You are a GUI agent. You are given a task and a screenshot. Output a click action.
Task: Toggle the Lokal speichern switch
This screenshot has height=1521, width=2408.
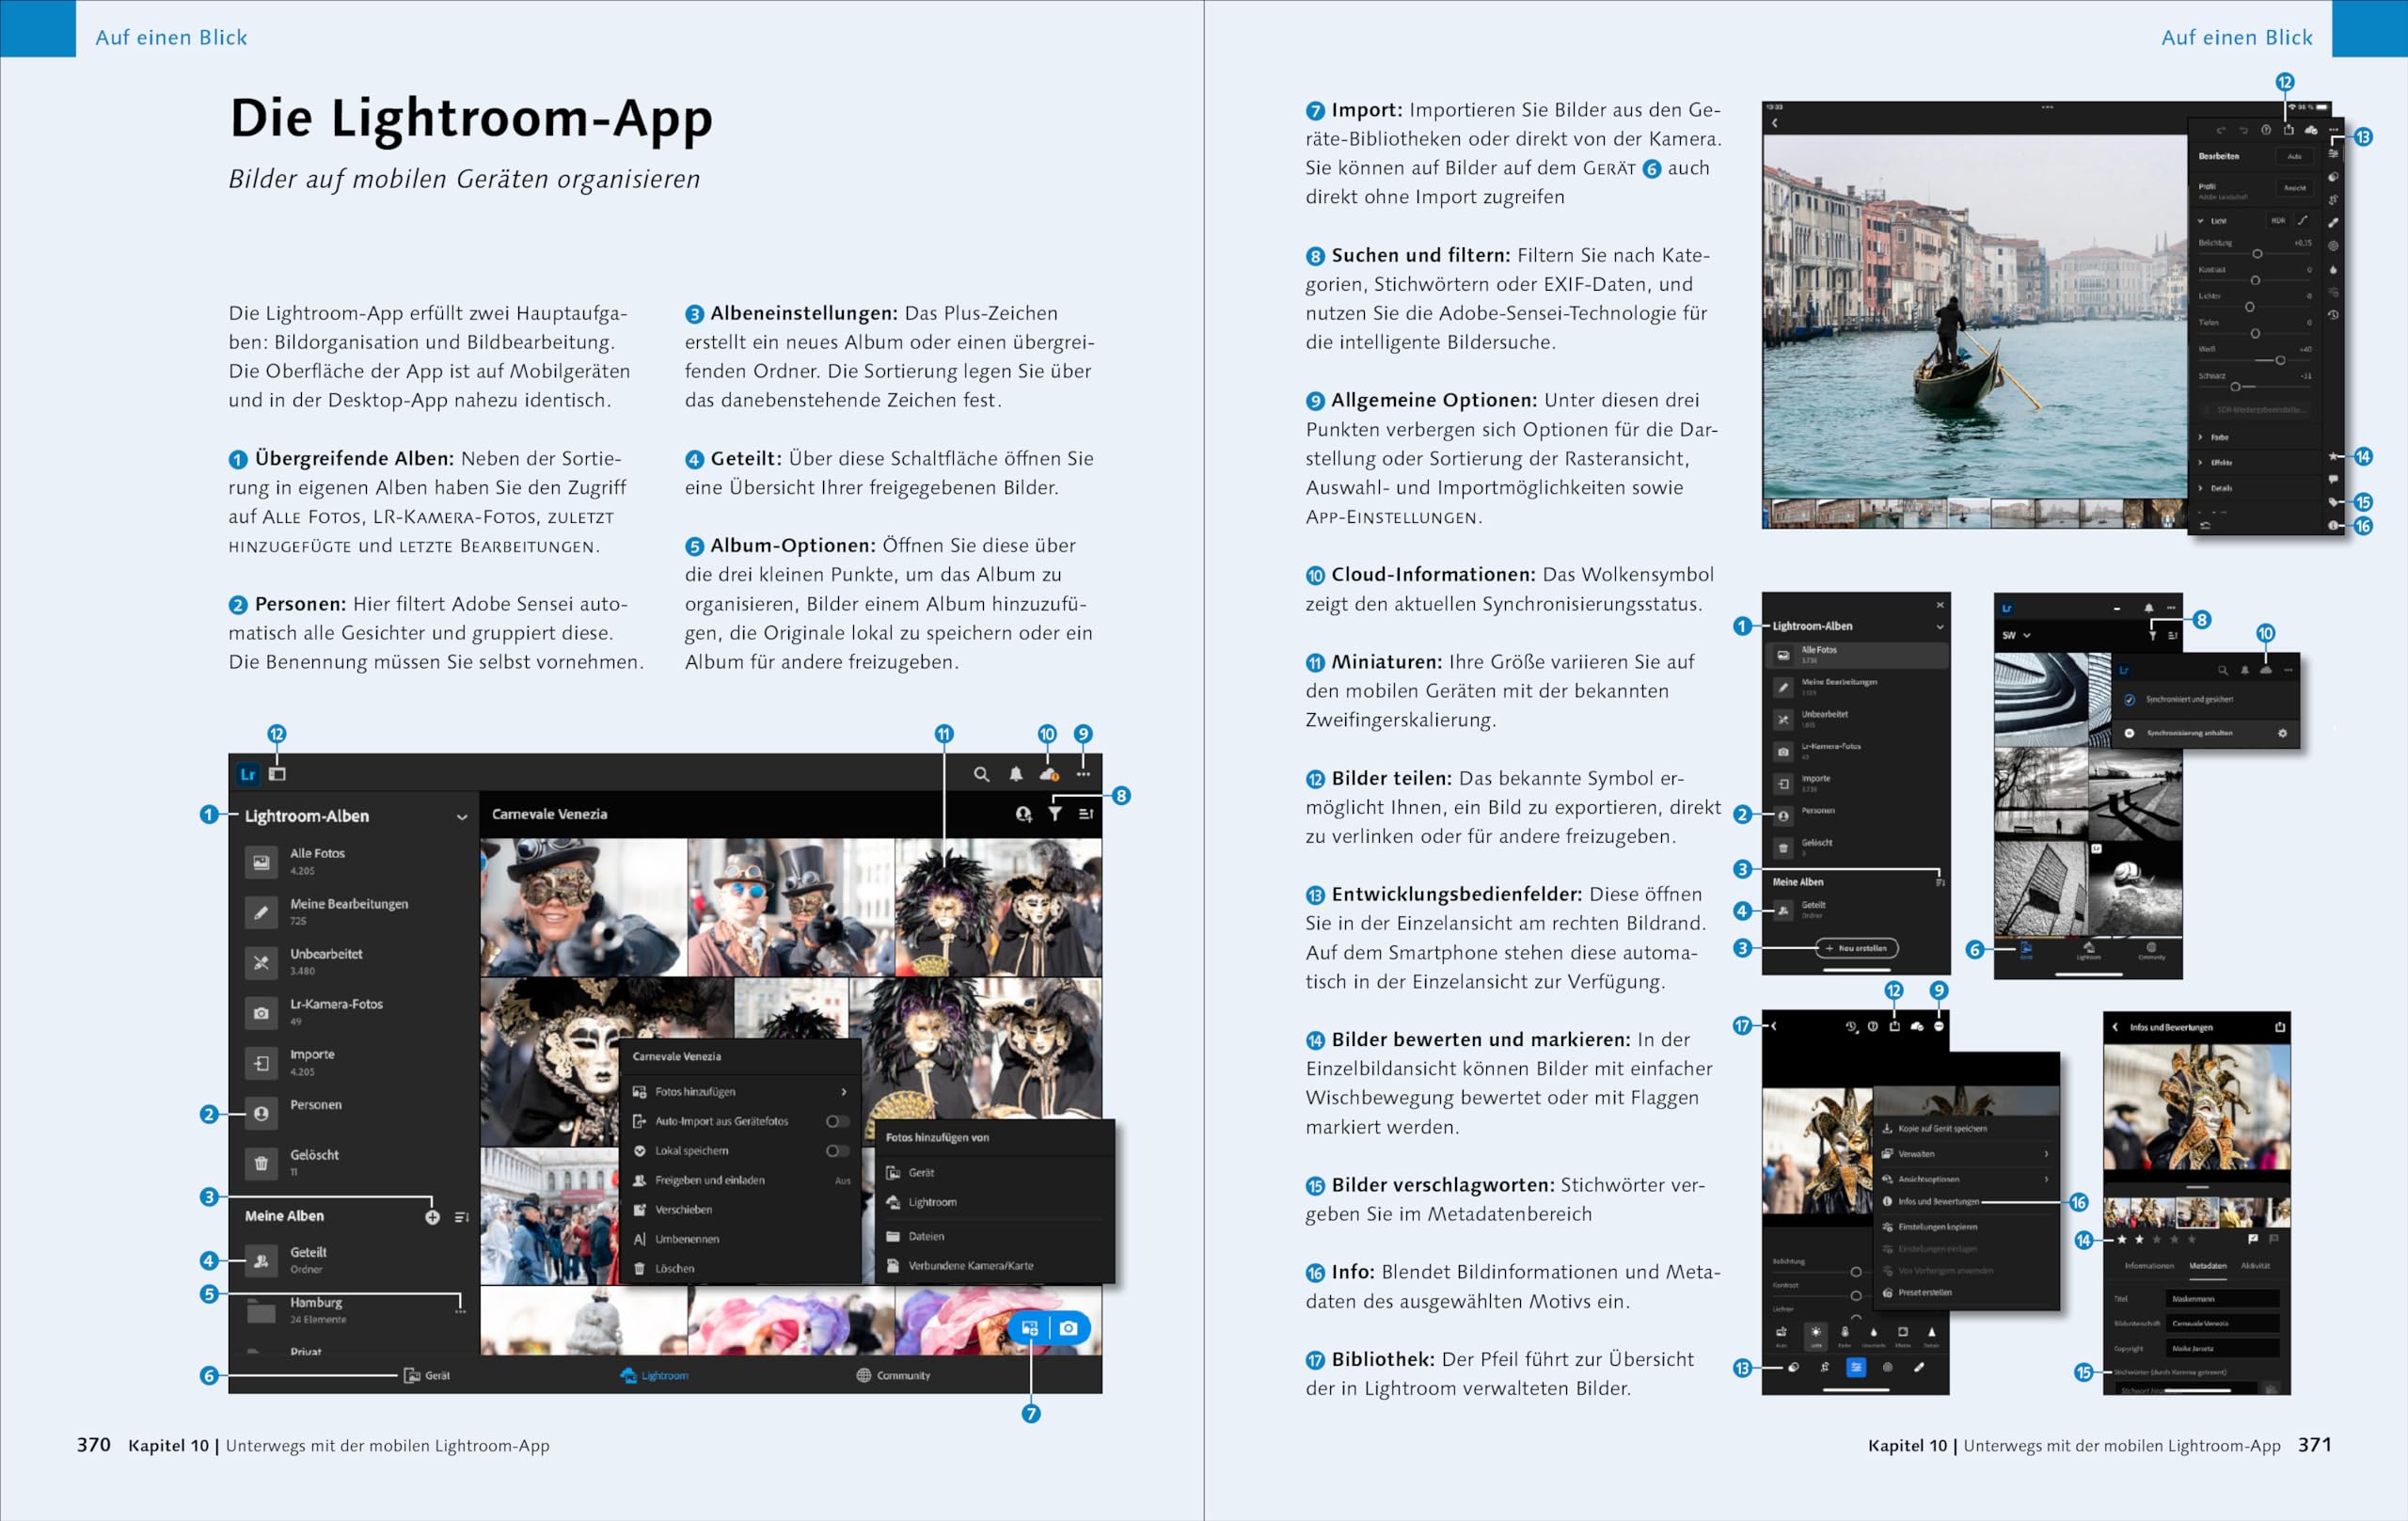click(x=838, y=1151)
